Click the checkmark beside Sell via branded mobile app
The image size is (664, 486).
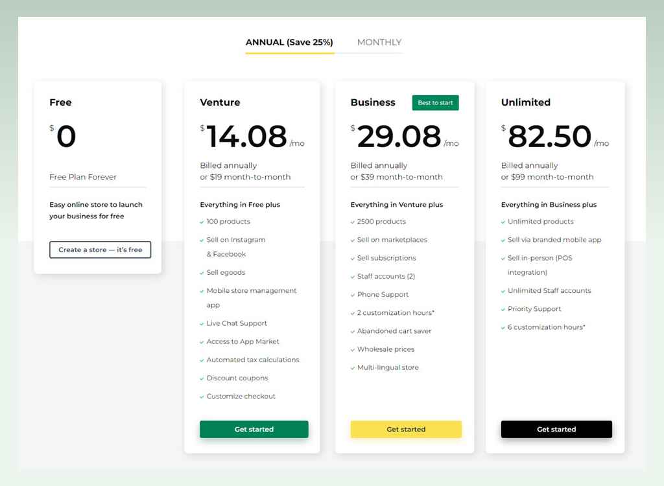pyautogui.click(x=503, y=240)
